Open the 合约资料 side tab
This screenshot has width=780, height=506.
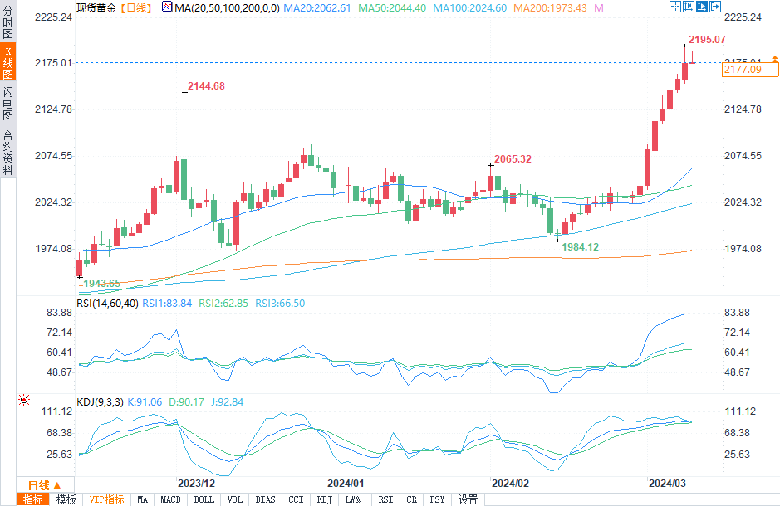click(8, 151)
